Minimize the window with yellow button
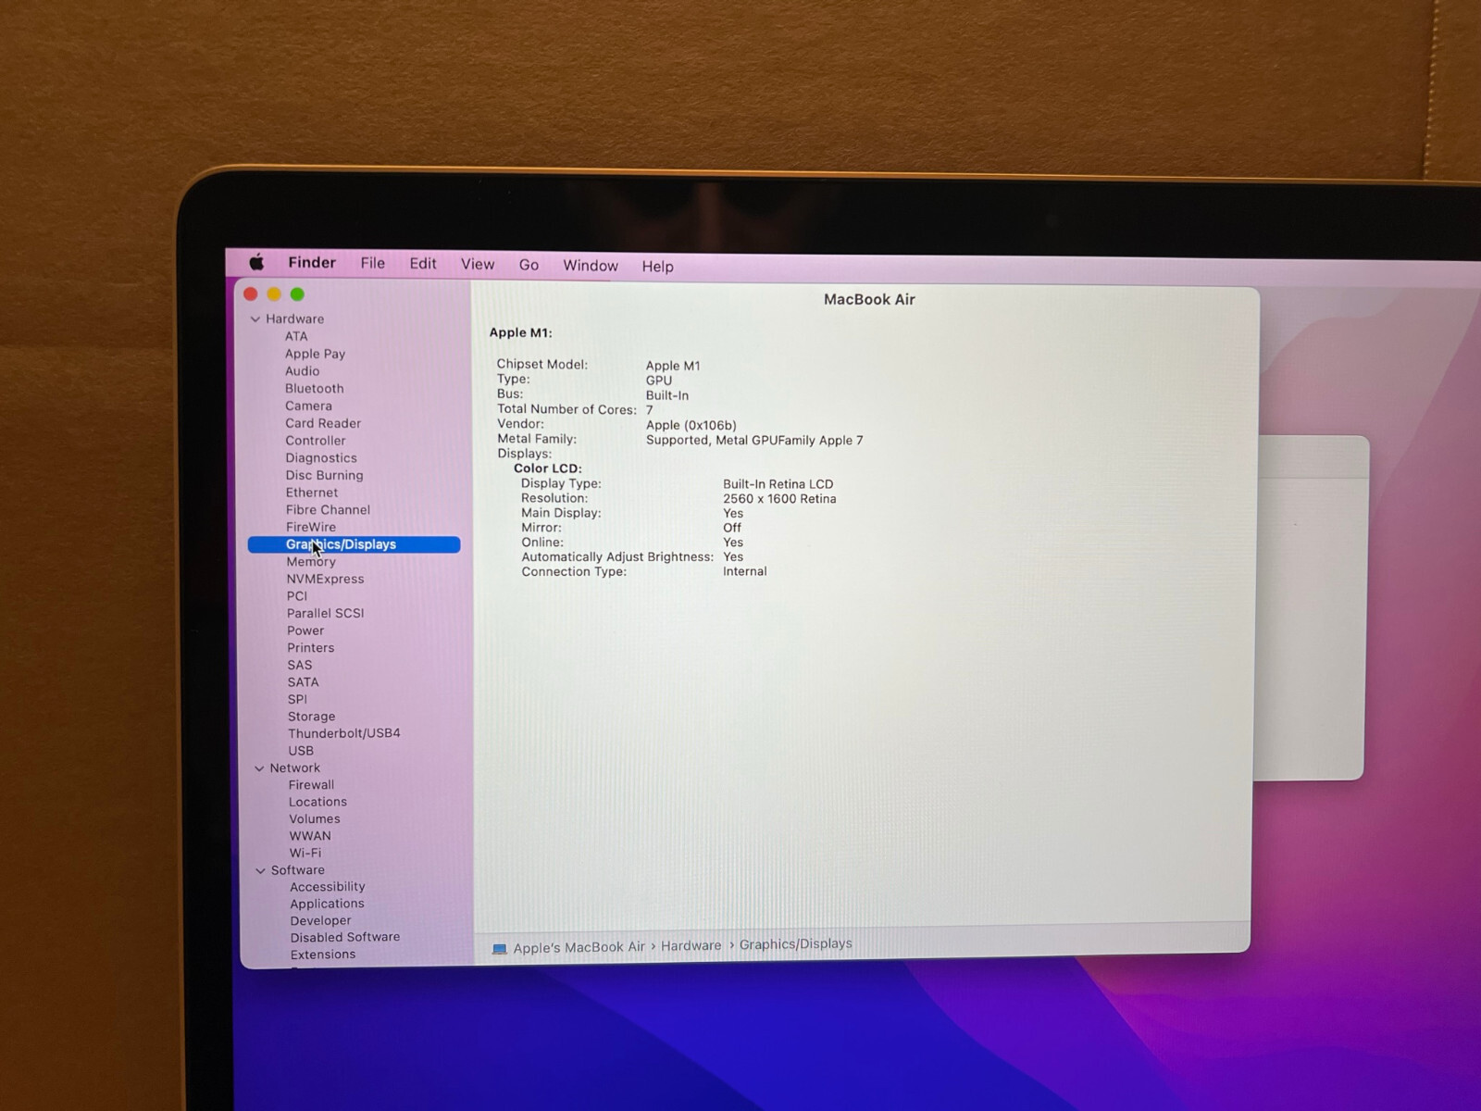Viewport: 1481px width, 1111px height. click(x=274, y=294)
